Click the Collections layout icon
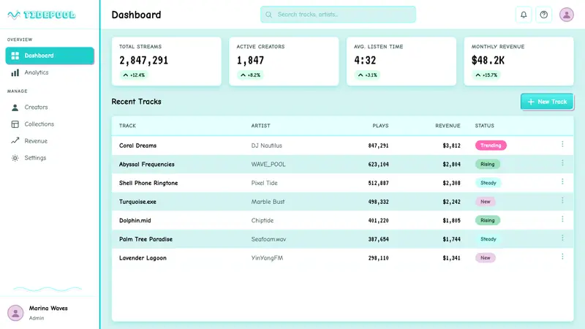 [x=15, y=124]
